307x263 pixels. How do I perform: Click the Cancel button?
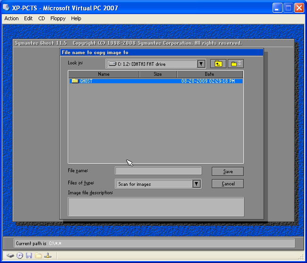(x=228, y=184)
